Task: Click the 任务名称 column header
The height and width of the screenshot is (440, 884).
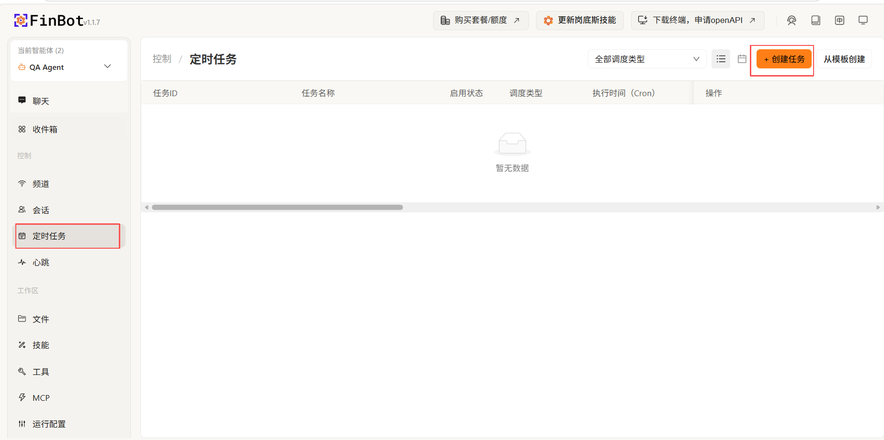Action: (x=318, y=93)
